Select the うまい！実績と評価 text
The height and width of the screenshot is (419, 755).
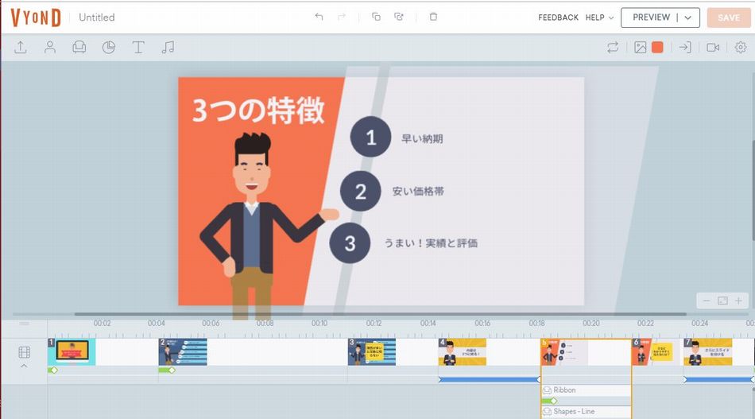(x=431, y=242)
